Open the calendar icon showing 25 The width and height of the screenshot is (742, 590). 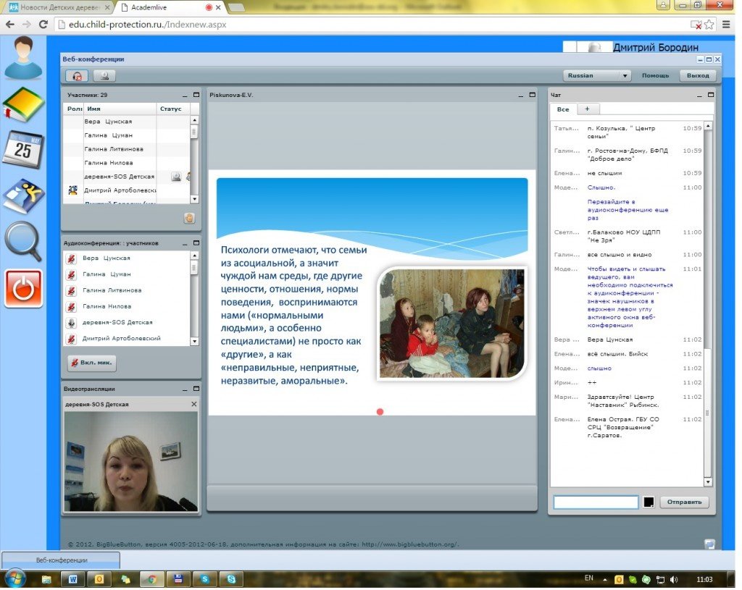tap(23, 149)
